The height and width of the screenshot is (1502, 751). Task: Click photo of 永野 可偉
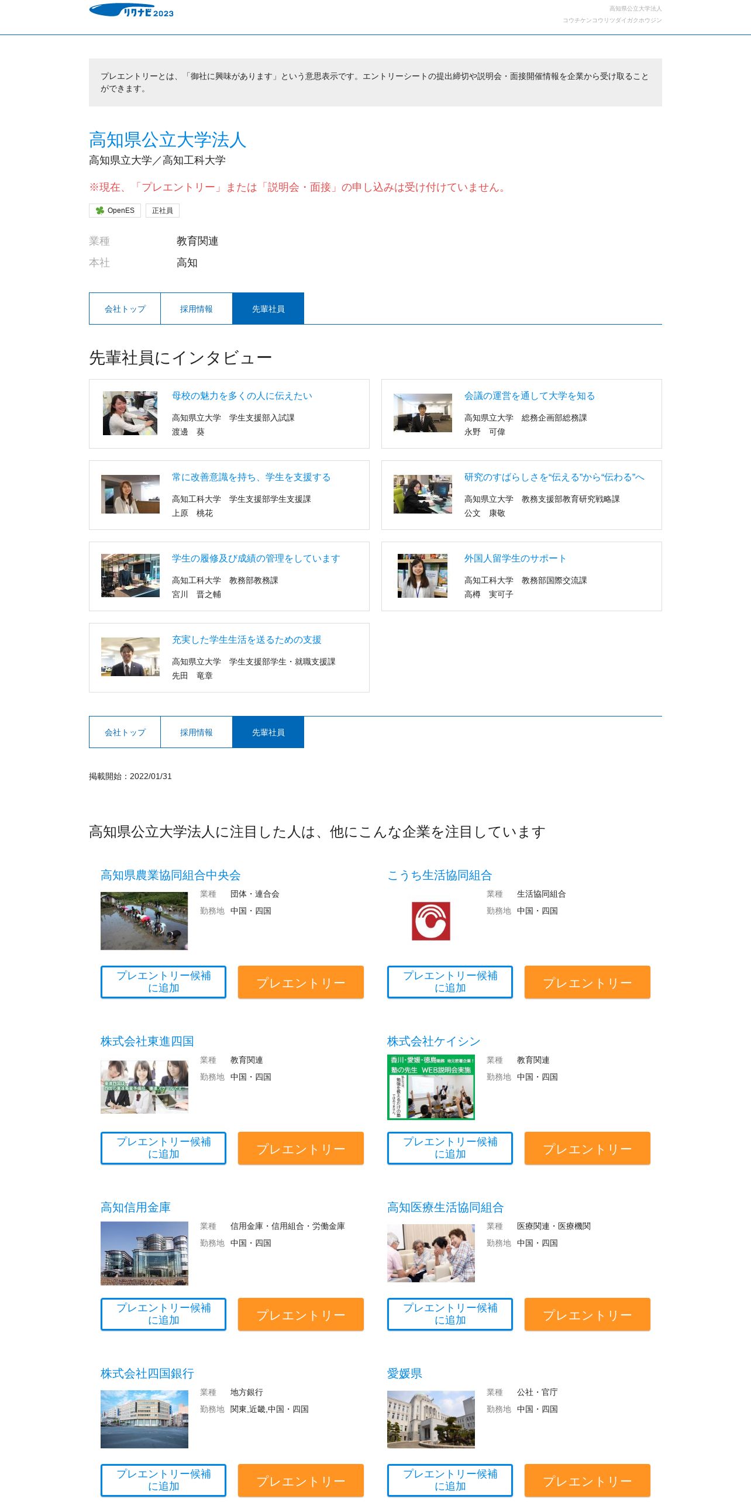tap(423, 413)
